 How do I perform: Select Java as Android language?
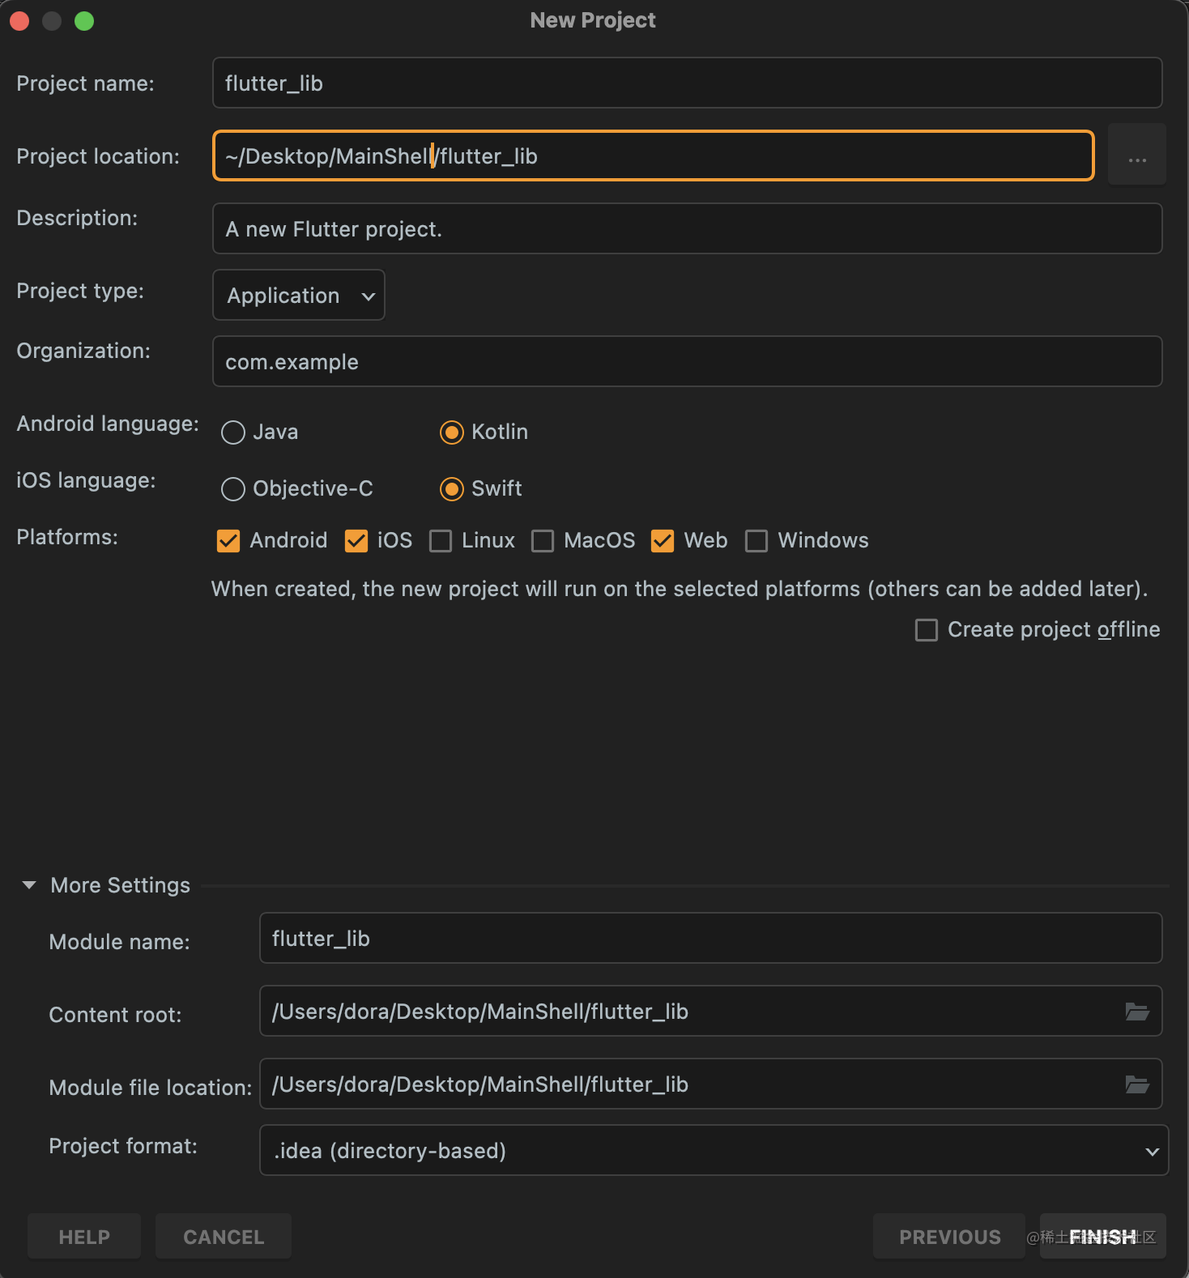pyautogui.click(x=233, y=432)
